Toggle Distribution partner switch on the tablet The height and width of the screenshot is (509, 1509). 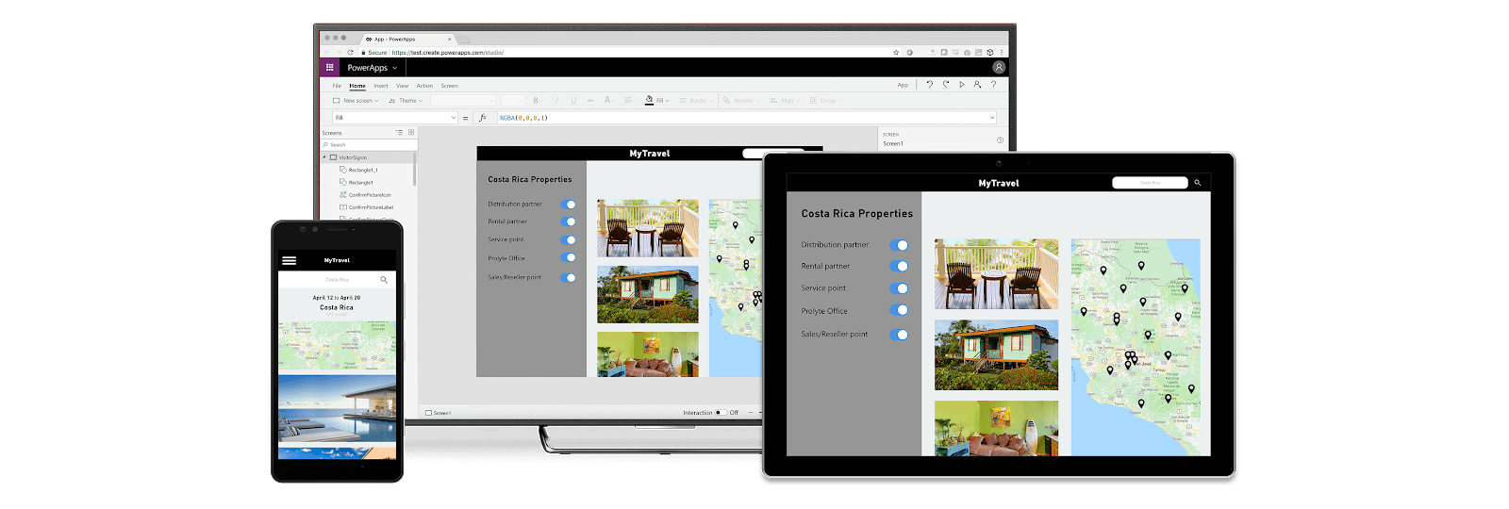900,245
